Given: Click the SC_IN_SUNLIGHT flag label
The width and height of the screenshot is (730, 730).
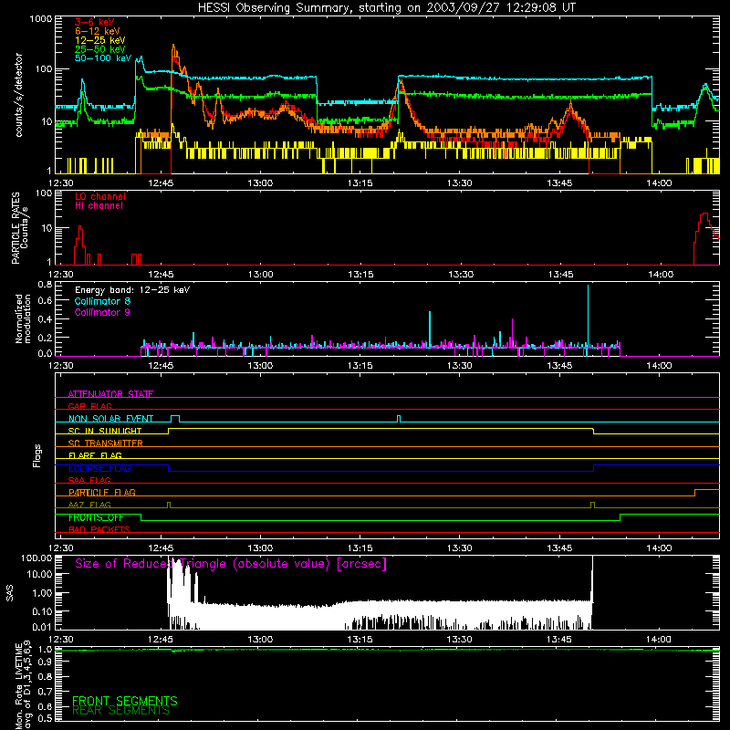Looking at the screenshot, I should tap(105, 431).
